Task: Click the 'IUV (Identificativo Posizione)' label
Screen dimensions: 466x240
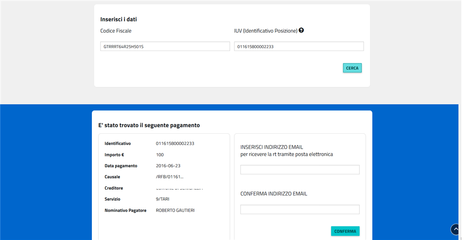Action: [265, 31]
